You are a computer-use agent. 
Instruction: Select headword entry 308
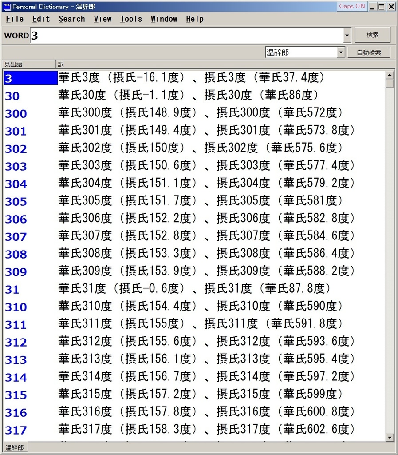tap(16, 254)
